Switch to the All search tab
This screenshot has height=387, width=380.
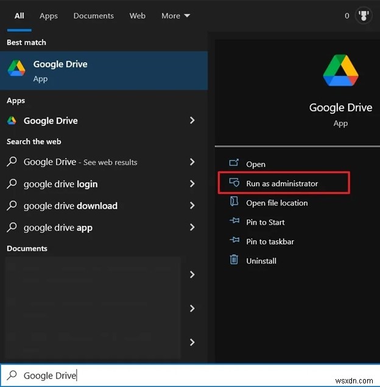(19, 16)
